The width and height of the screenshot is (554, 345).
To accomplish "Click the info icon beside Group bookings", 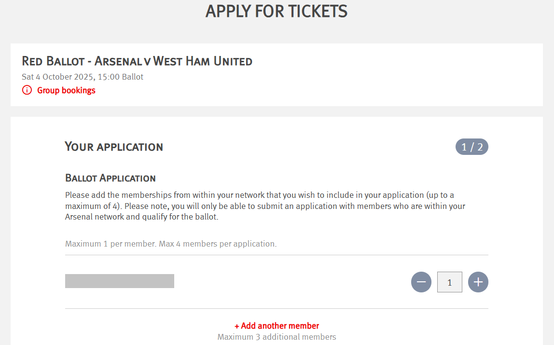I will pos(27,90).
